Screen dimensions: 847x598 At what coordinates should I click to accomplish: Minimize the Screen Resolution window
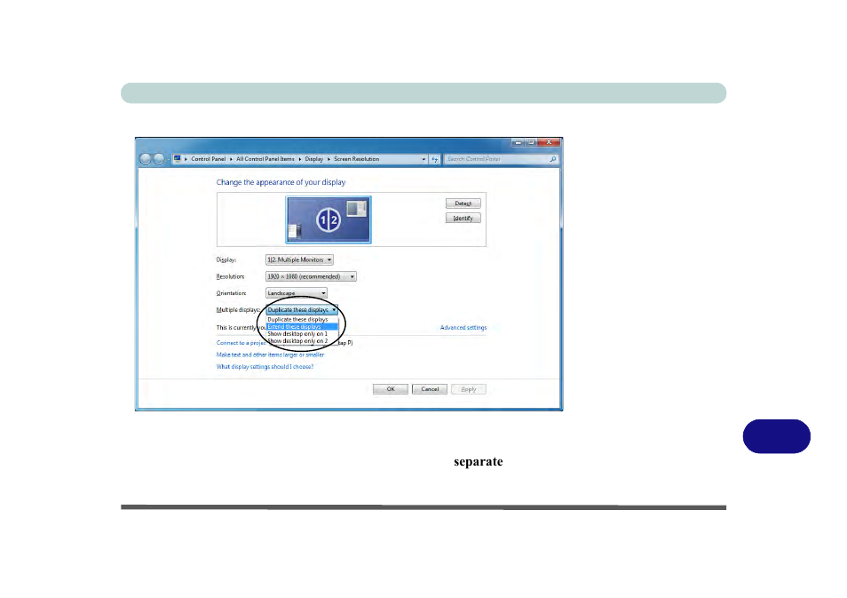click(x=518, y=142)
